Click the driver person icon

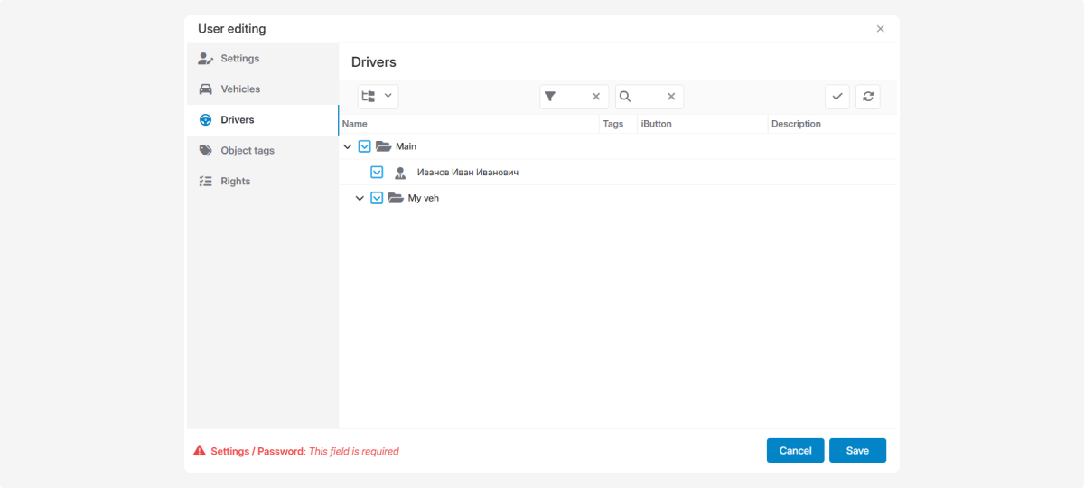point(400,173)
